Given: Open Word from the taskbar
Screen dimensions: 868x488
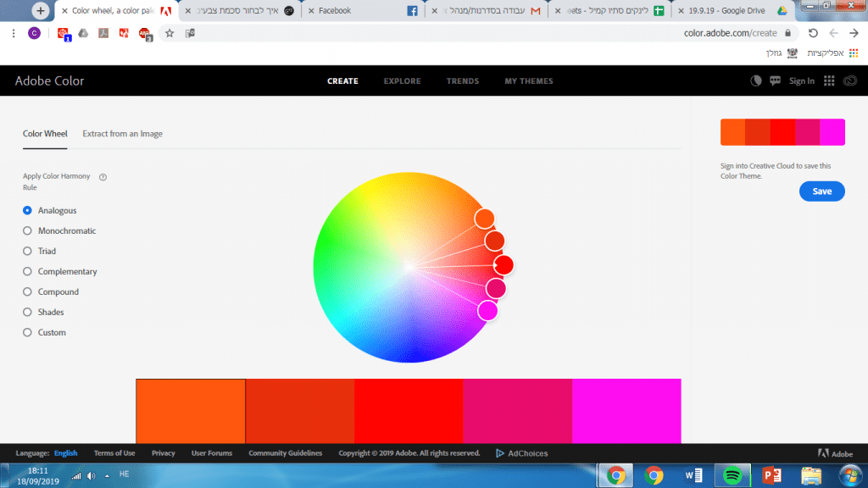Looking at the screenshot, I should (693, 475).
